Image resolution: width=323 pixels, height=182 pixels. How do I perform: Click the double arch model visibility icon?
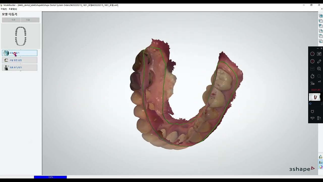pyautogui.click(x=321, y=162)
